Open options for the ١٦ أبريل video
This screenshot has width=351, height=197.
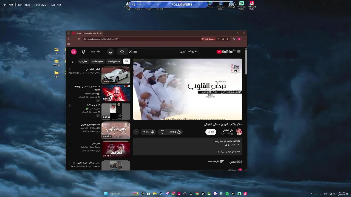click(x=70, y=105)
